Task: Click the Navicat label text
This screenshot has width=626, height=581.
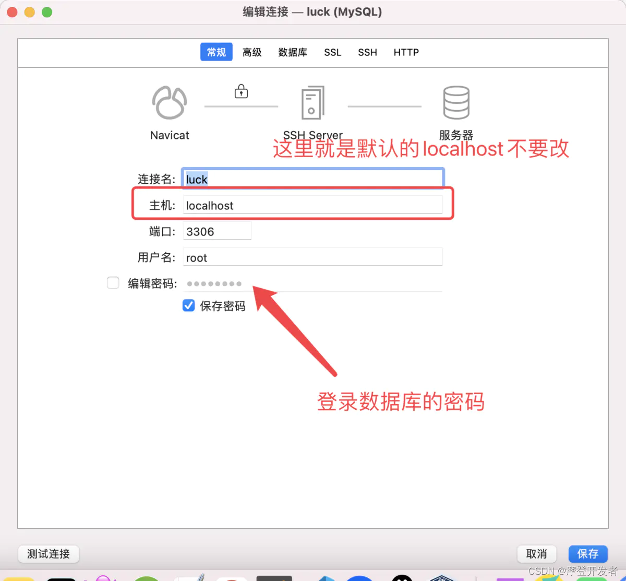Action: [170, 135]
